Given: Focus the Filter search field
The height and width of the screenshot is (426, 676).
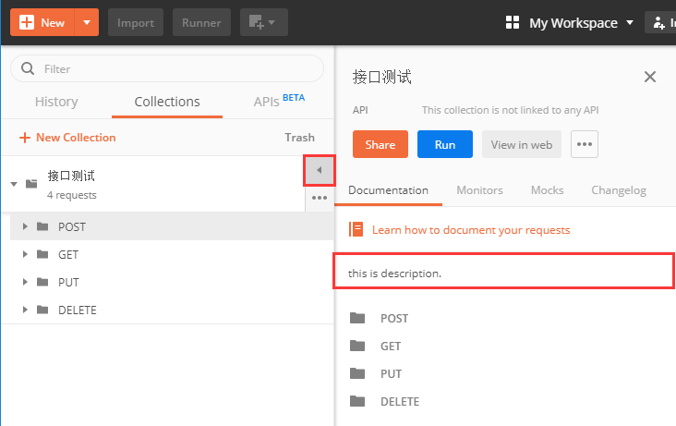Looking at the screenshot, I should tap(167, 68).
